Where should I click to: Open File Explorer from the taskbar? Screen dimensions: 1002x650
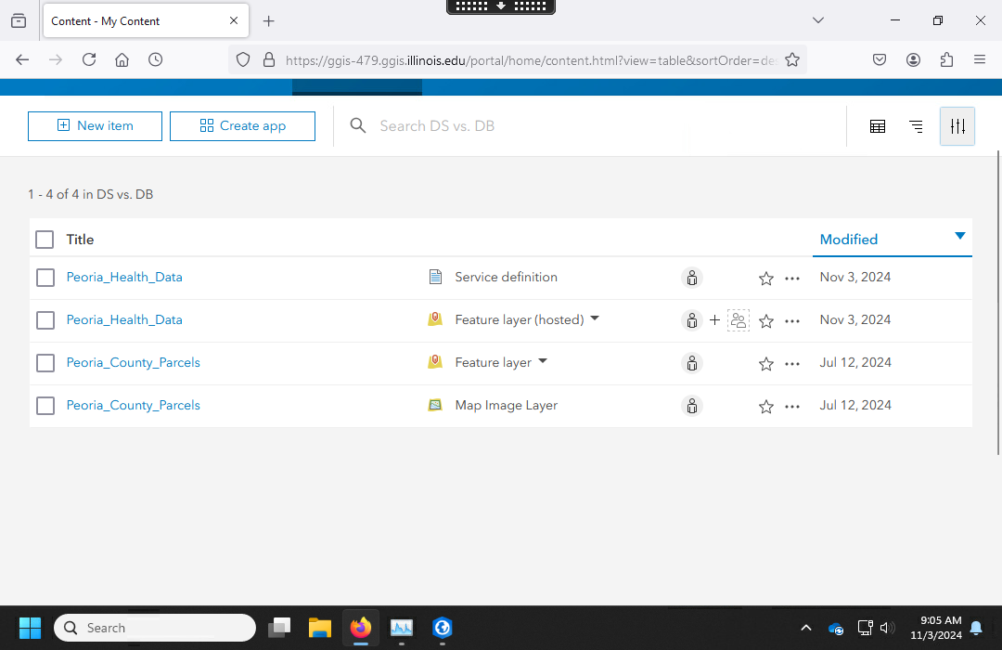coord(319,628)
